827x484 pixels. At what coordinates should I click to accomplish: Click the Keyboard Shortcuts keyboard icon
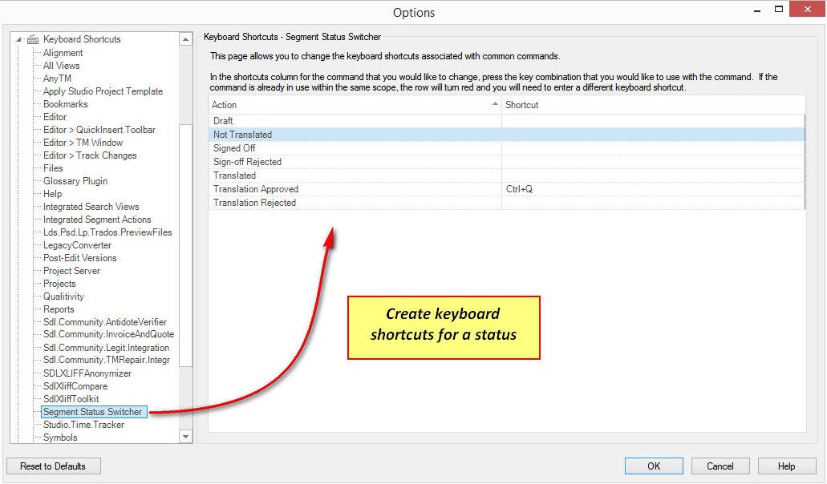(x=33, y=39)
